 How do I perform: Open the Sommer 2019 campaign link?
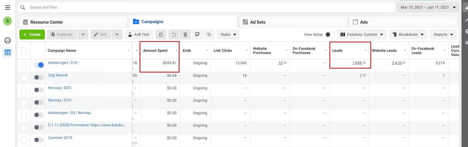tap(60, 138)
